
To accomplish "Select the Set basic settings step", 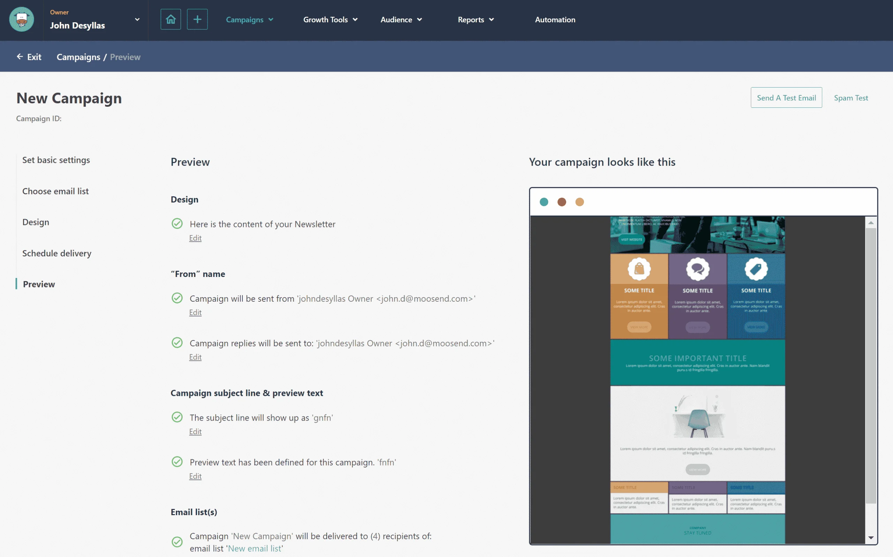I will [56, 160].
